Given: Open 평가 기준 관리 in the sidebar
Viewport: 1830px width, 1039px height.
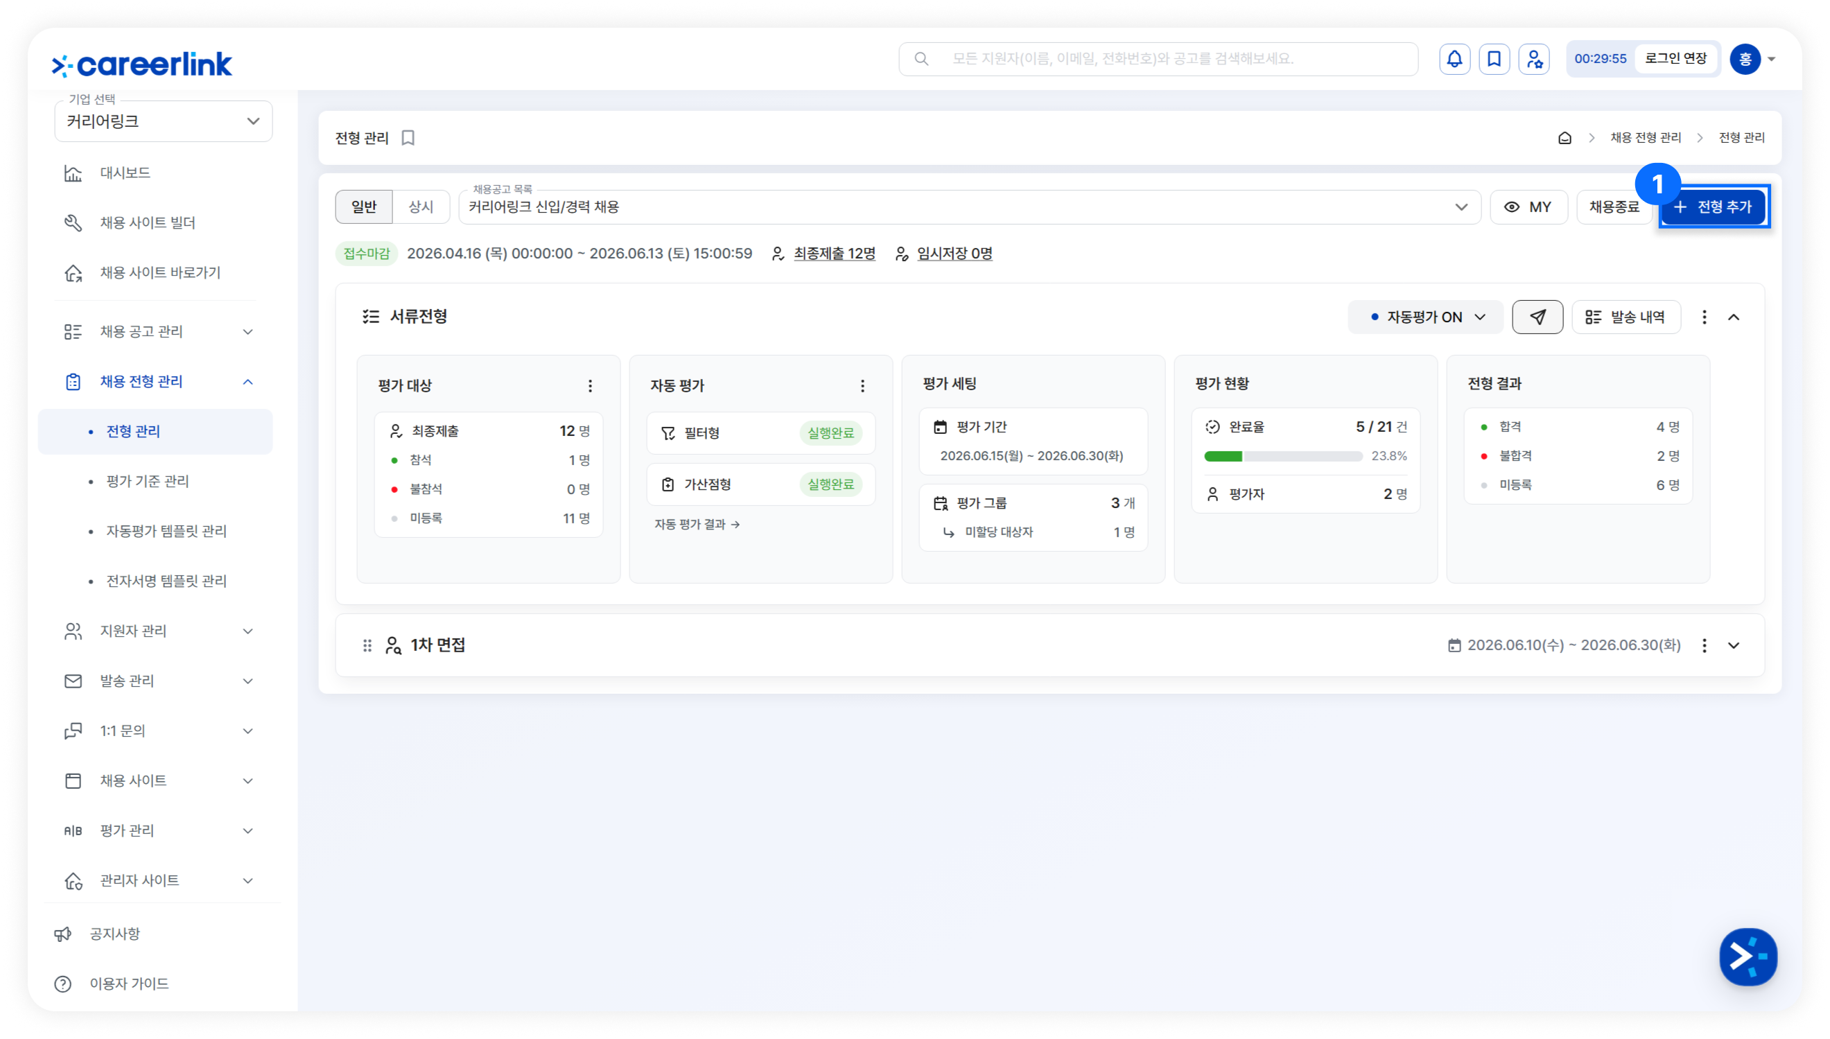Looking at the screenshot, I should [x=148, y=481].
